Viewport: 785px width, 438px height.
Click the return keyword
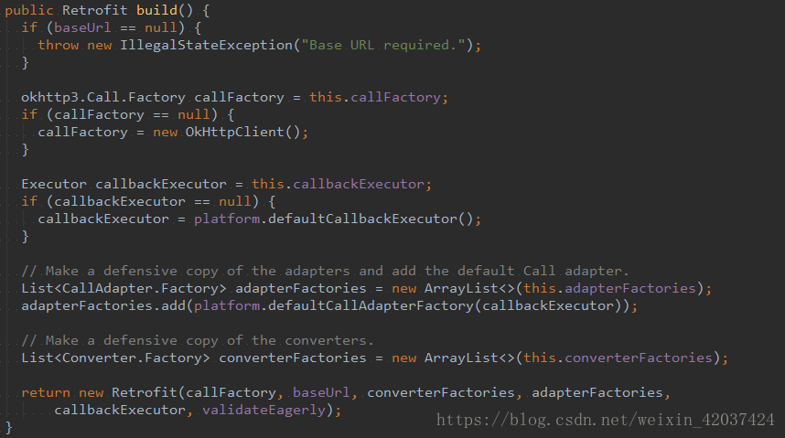tap(46, 392)
